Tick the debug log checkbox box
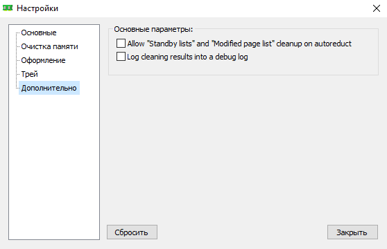The height and width of the screenshot is (249, 387). pyautogui.click(x=121, y=57)
